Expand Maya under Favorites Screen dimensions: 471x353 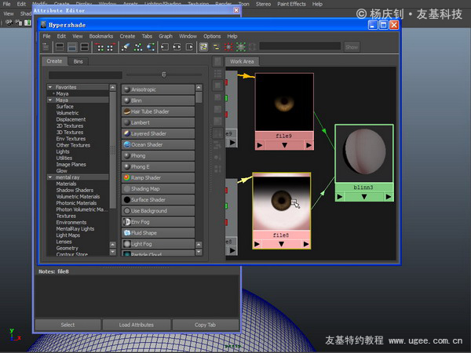pyautogui.click(x=53, y=93)
